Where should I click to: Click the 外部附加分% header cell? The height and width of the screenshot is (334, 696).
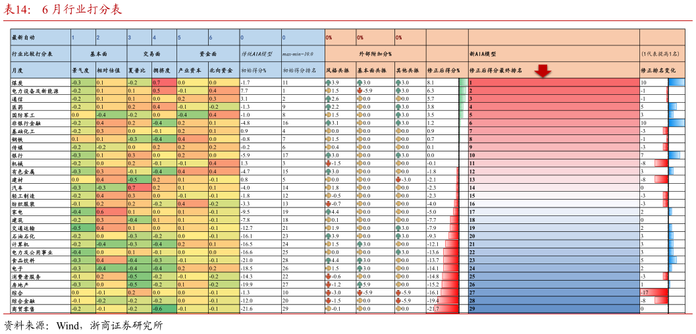tap(375, 54)
